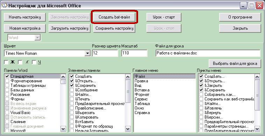
Task: Click Элементы панели scrollbar up arrow
Action: tap(128, 77)
